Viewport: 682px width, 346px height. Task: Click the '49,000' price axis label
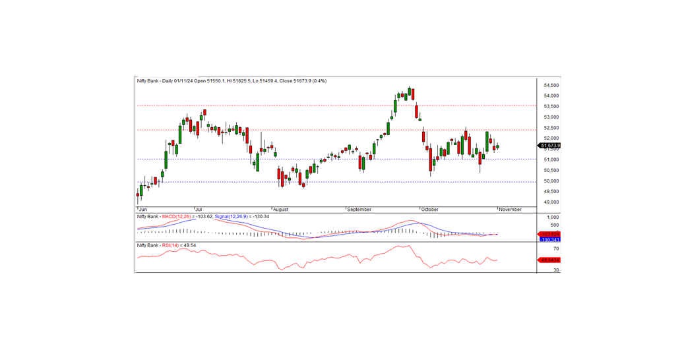[x=551, y=202]
